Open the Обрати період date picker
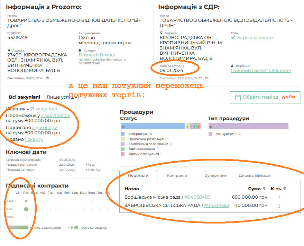Viewport: 304px width, 246px height. coord(265,97)
